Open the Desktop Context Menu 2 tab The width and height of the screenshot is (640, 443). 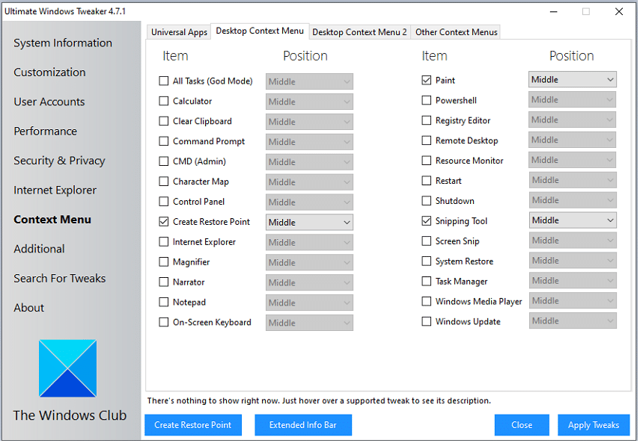pyautogui.click(x=359, y=32)
